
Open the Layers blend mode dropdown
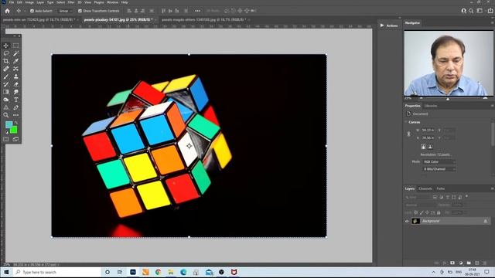click(420, 205)
